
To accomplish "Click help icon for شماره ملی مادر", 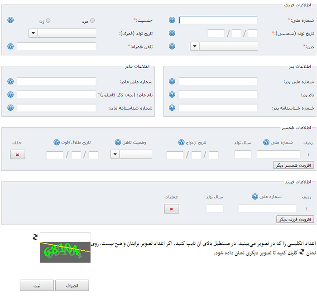I will tap(10, 81).
